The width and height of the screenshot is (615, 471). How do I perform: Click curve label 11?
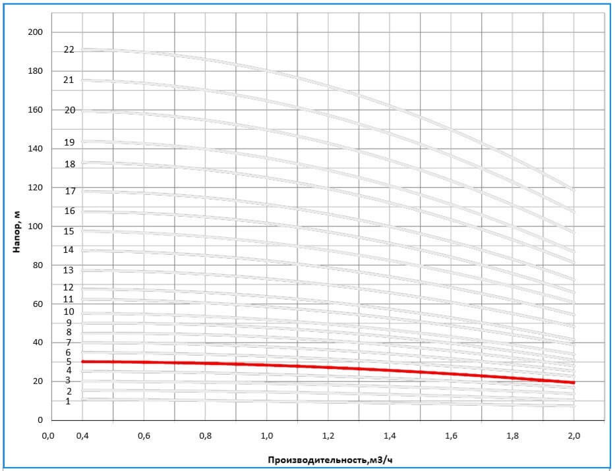69,299
